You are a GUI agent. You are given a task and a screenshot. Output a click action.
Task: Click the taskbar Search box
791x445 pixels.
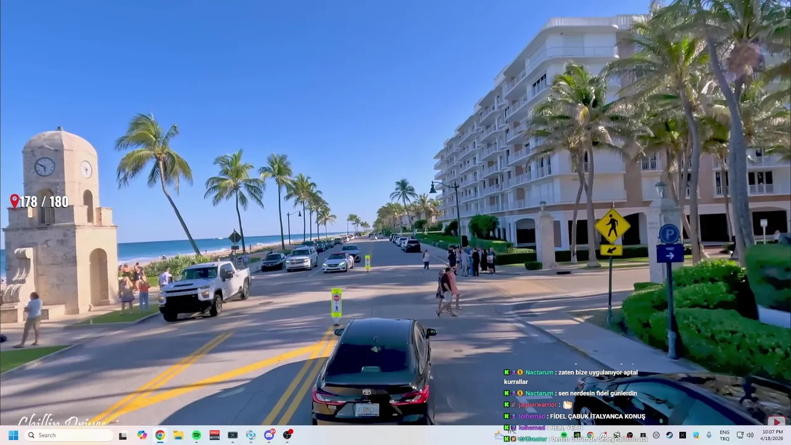pos(68,435)
